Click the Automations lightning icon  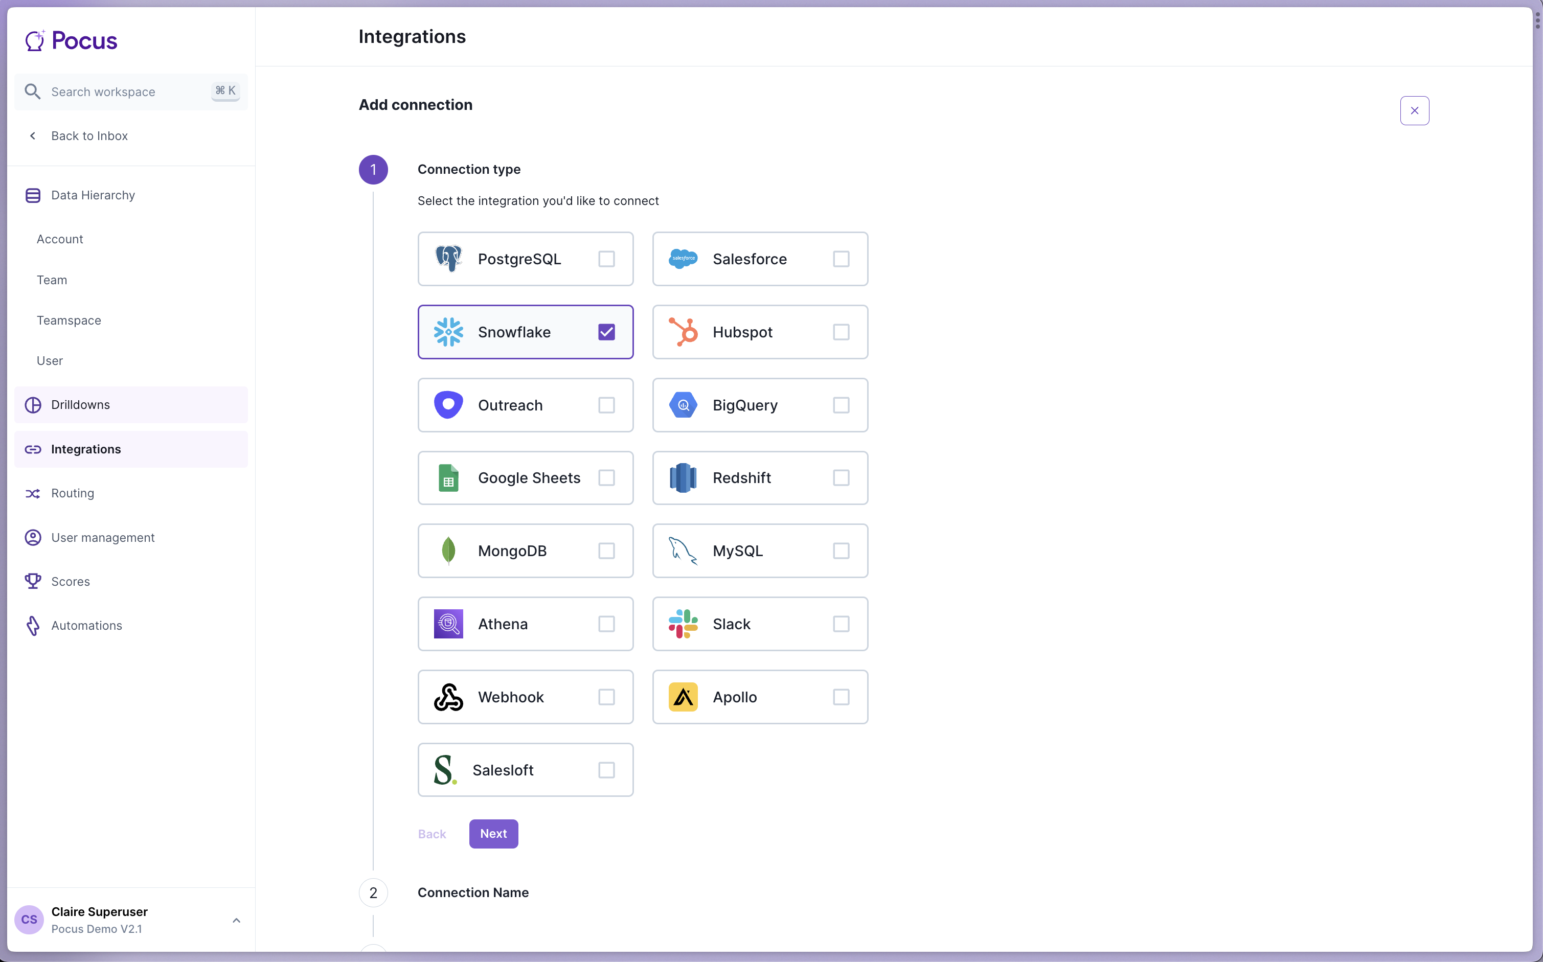33,626
